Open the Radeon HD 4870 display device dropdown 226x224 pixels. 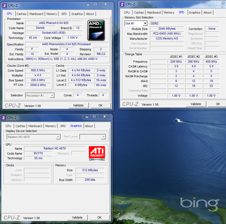pos(58,137)
